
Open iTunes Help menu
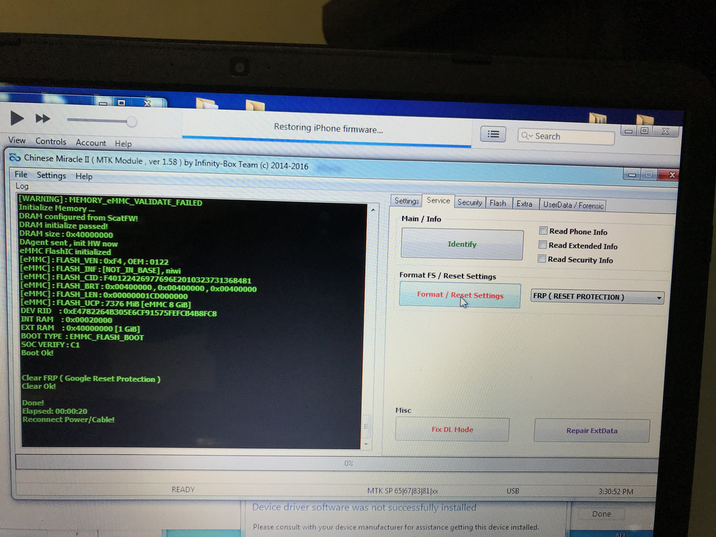(x=123, y=144)
